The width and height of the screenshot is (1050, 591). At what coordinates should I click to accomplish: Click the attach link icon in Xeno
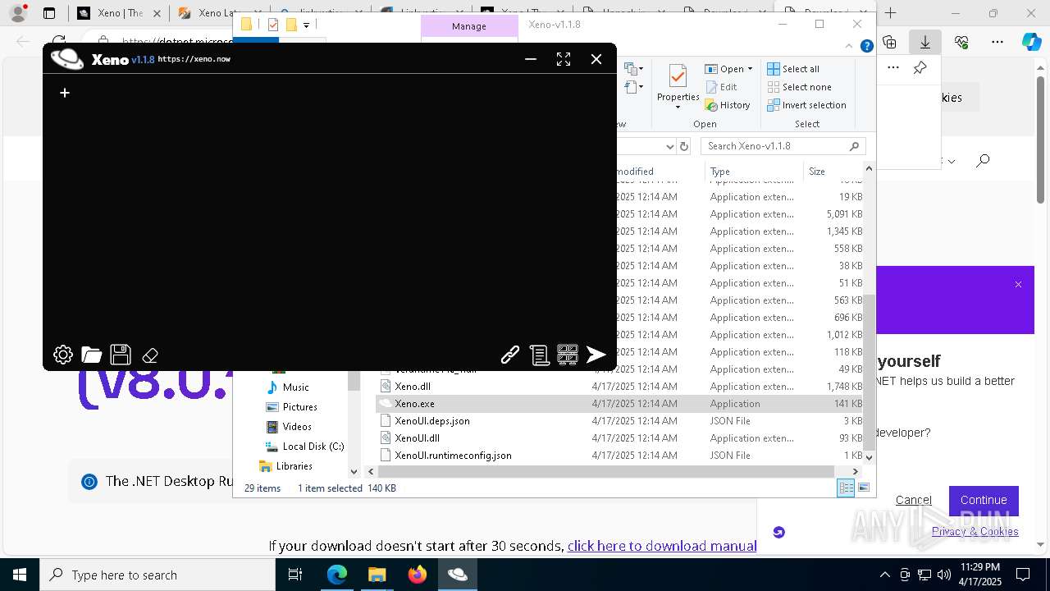510,355
